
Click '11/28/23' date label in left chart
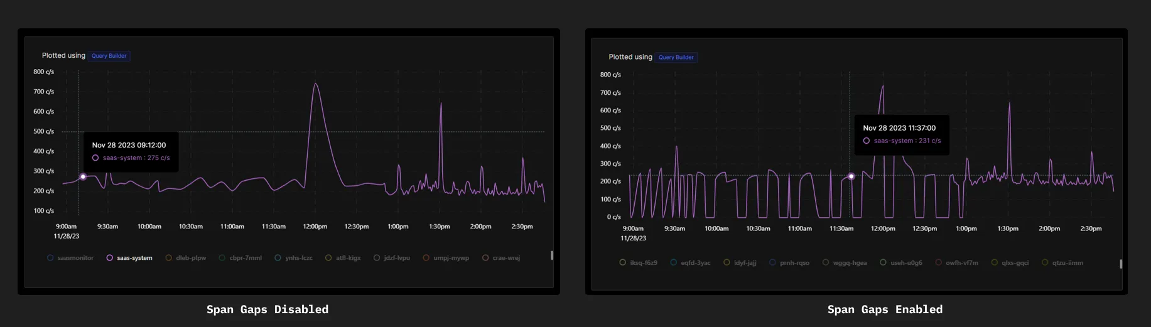point(66,237)
